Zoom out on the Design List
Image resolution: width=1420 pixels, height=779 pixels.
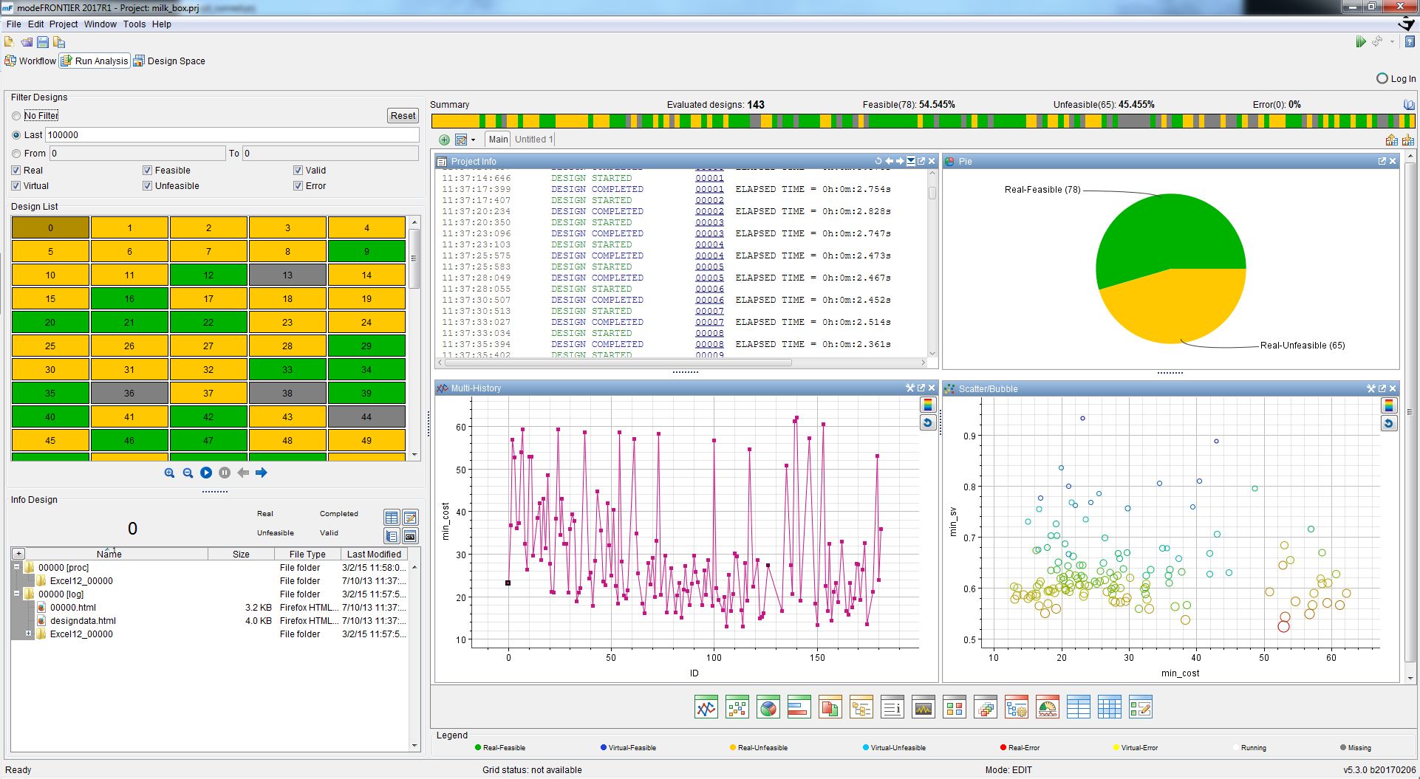point(188,473)
